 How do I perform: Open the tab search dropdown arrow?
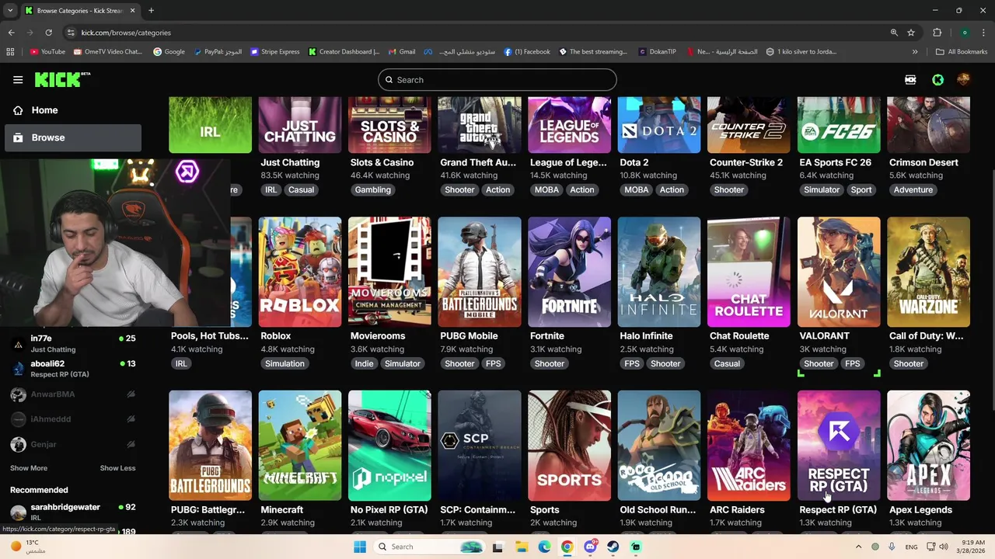click(x=10, y=10)
